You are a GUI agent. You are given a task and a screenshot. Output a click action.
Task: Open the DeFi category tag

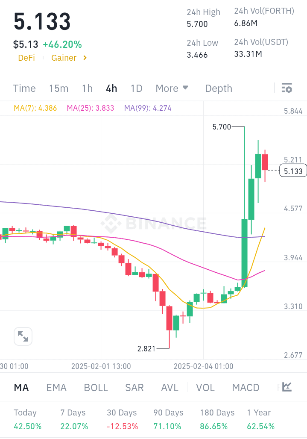pyautogui.click(x=26, y=58)
